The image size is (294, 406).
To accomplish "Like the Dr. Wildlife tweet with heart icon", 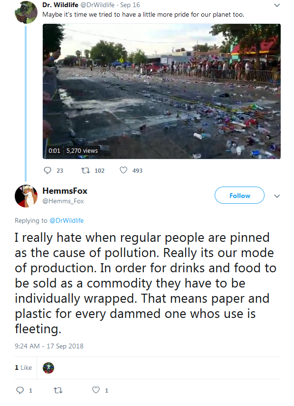I will 123,170.
